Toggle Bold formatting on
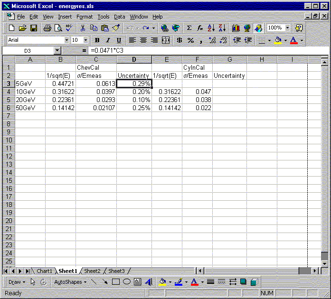The height and width of the screenshot is (299, 331). click(97, 40)
